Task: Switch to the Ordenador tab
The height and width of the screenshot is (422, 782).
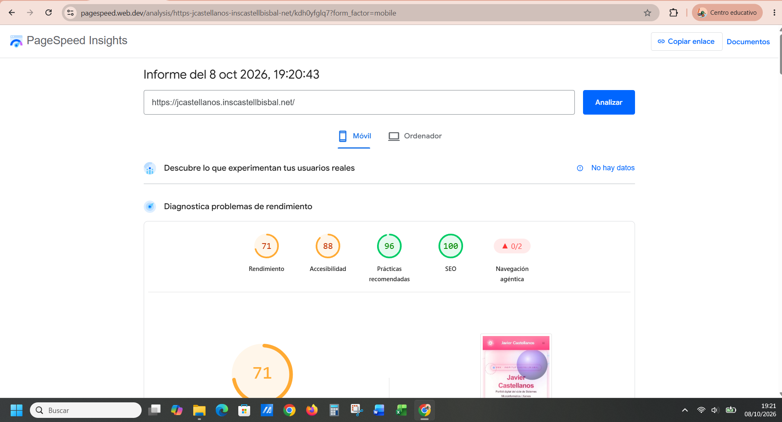Action: [x=415, y=136]
